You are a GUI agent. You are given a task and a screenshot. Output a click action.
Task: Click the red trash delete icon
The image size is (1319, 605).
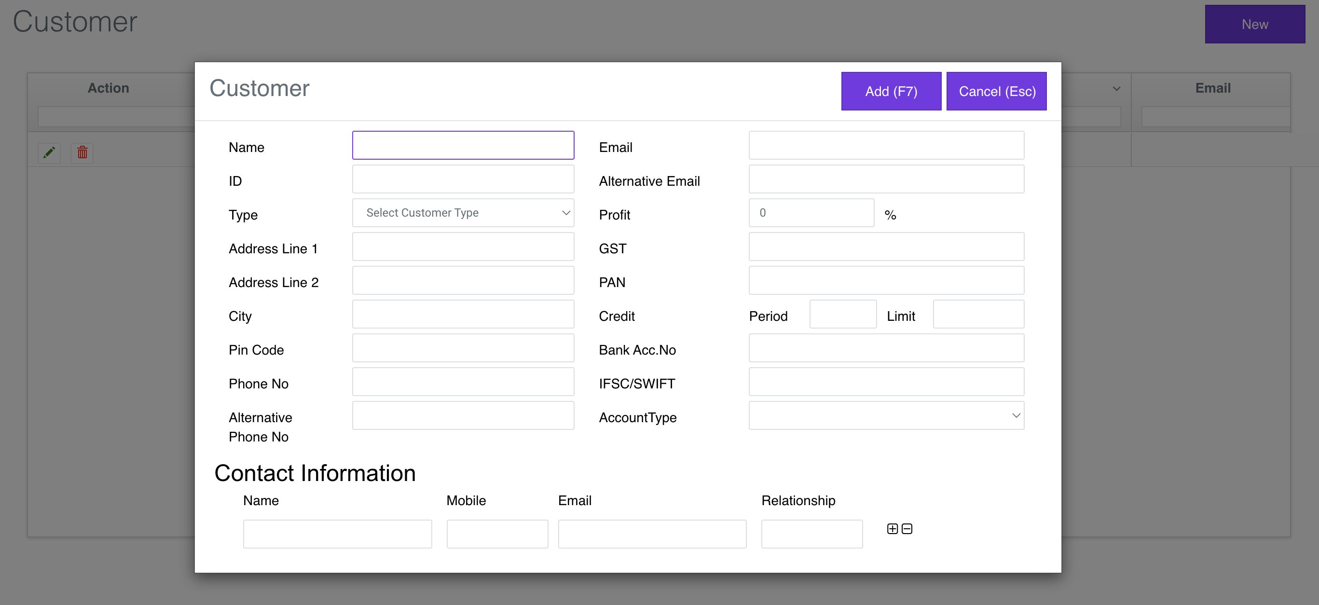click(x=82, y=152)
